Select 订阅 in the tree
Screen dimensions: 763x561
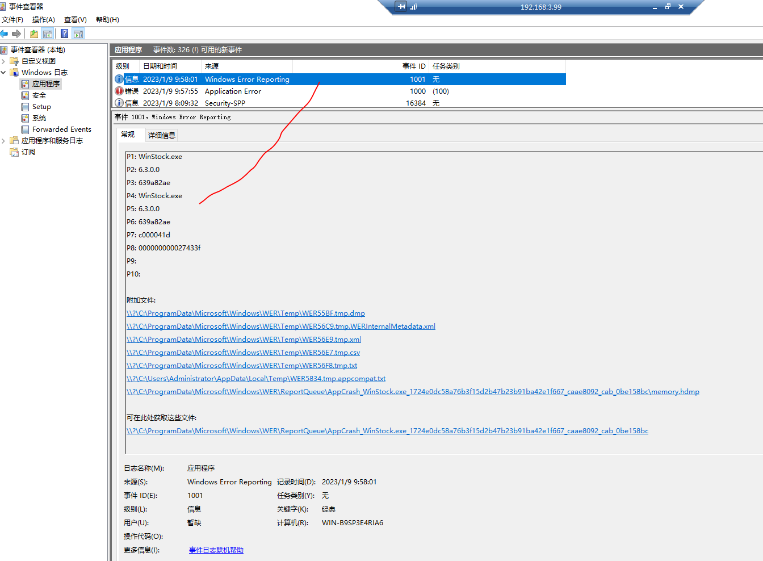[x=28, y=152]
